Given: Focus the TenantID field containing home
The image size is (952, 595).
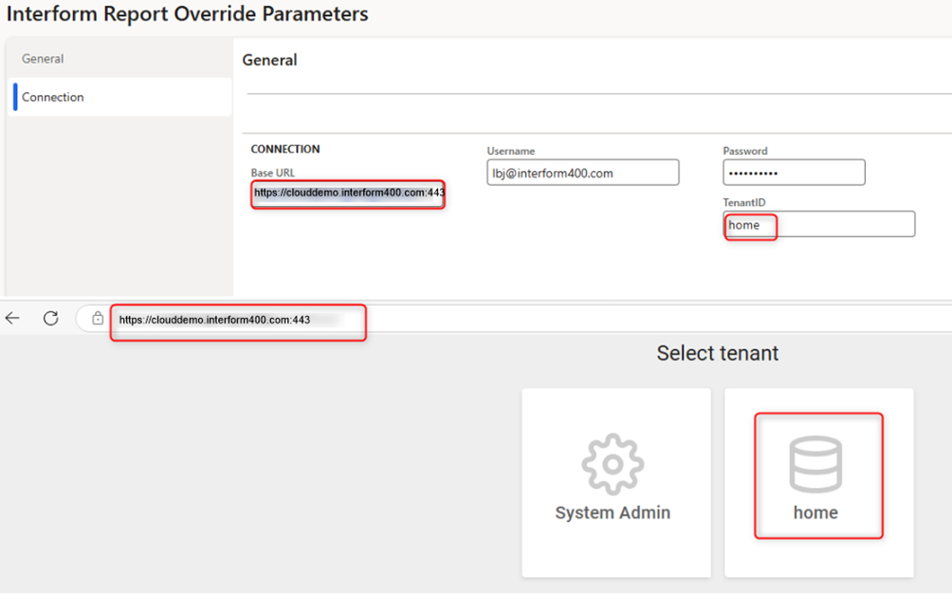Looking at the screenshot, I should [x=818, y=225].
